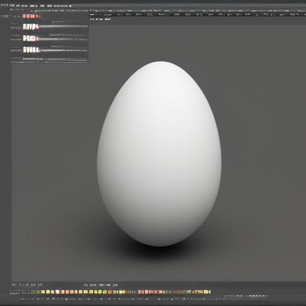The width and height of the screenshot is (306, 306).
Task: Click the red highlighted blocks in top-left panel
Action: [32, 16]
